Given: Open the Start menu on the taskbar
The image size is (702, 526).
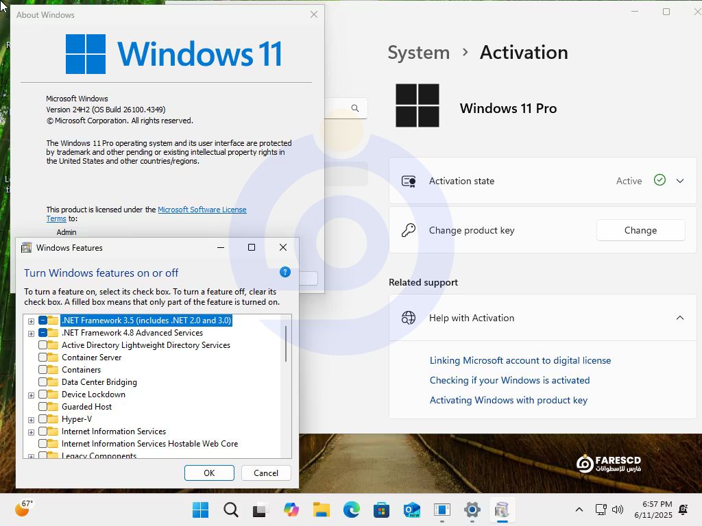Looking at the screenshot, I should point(200,510).
